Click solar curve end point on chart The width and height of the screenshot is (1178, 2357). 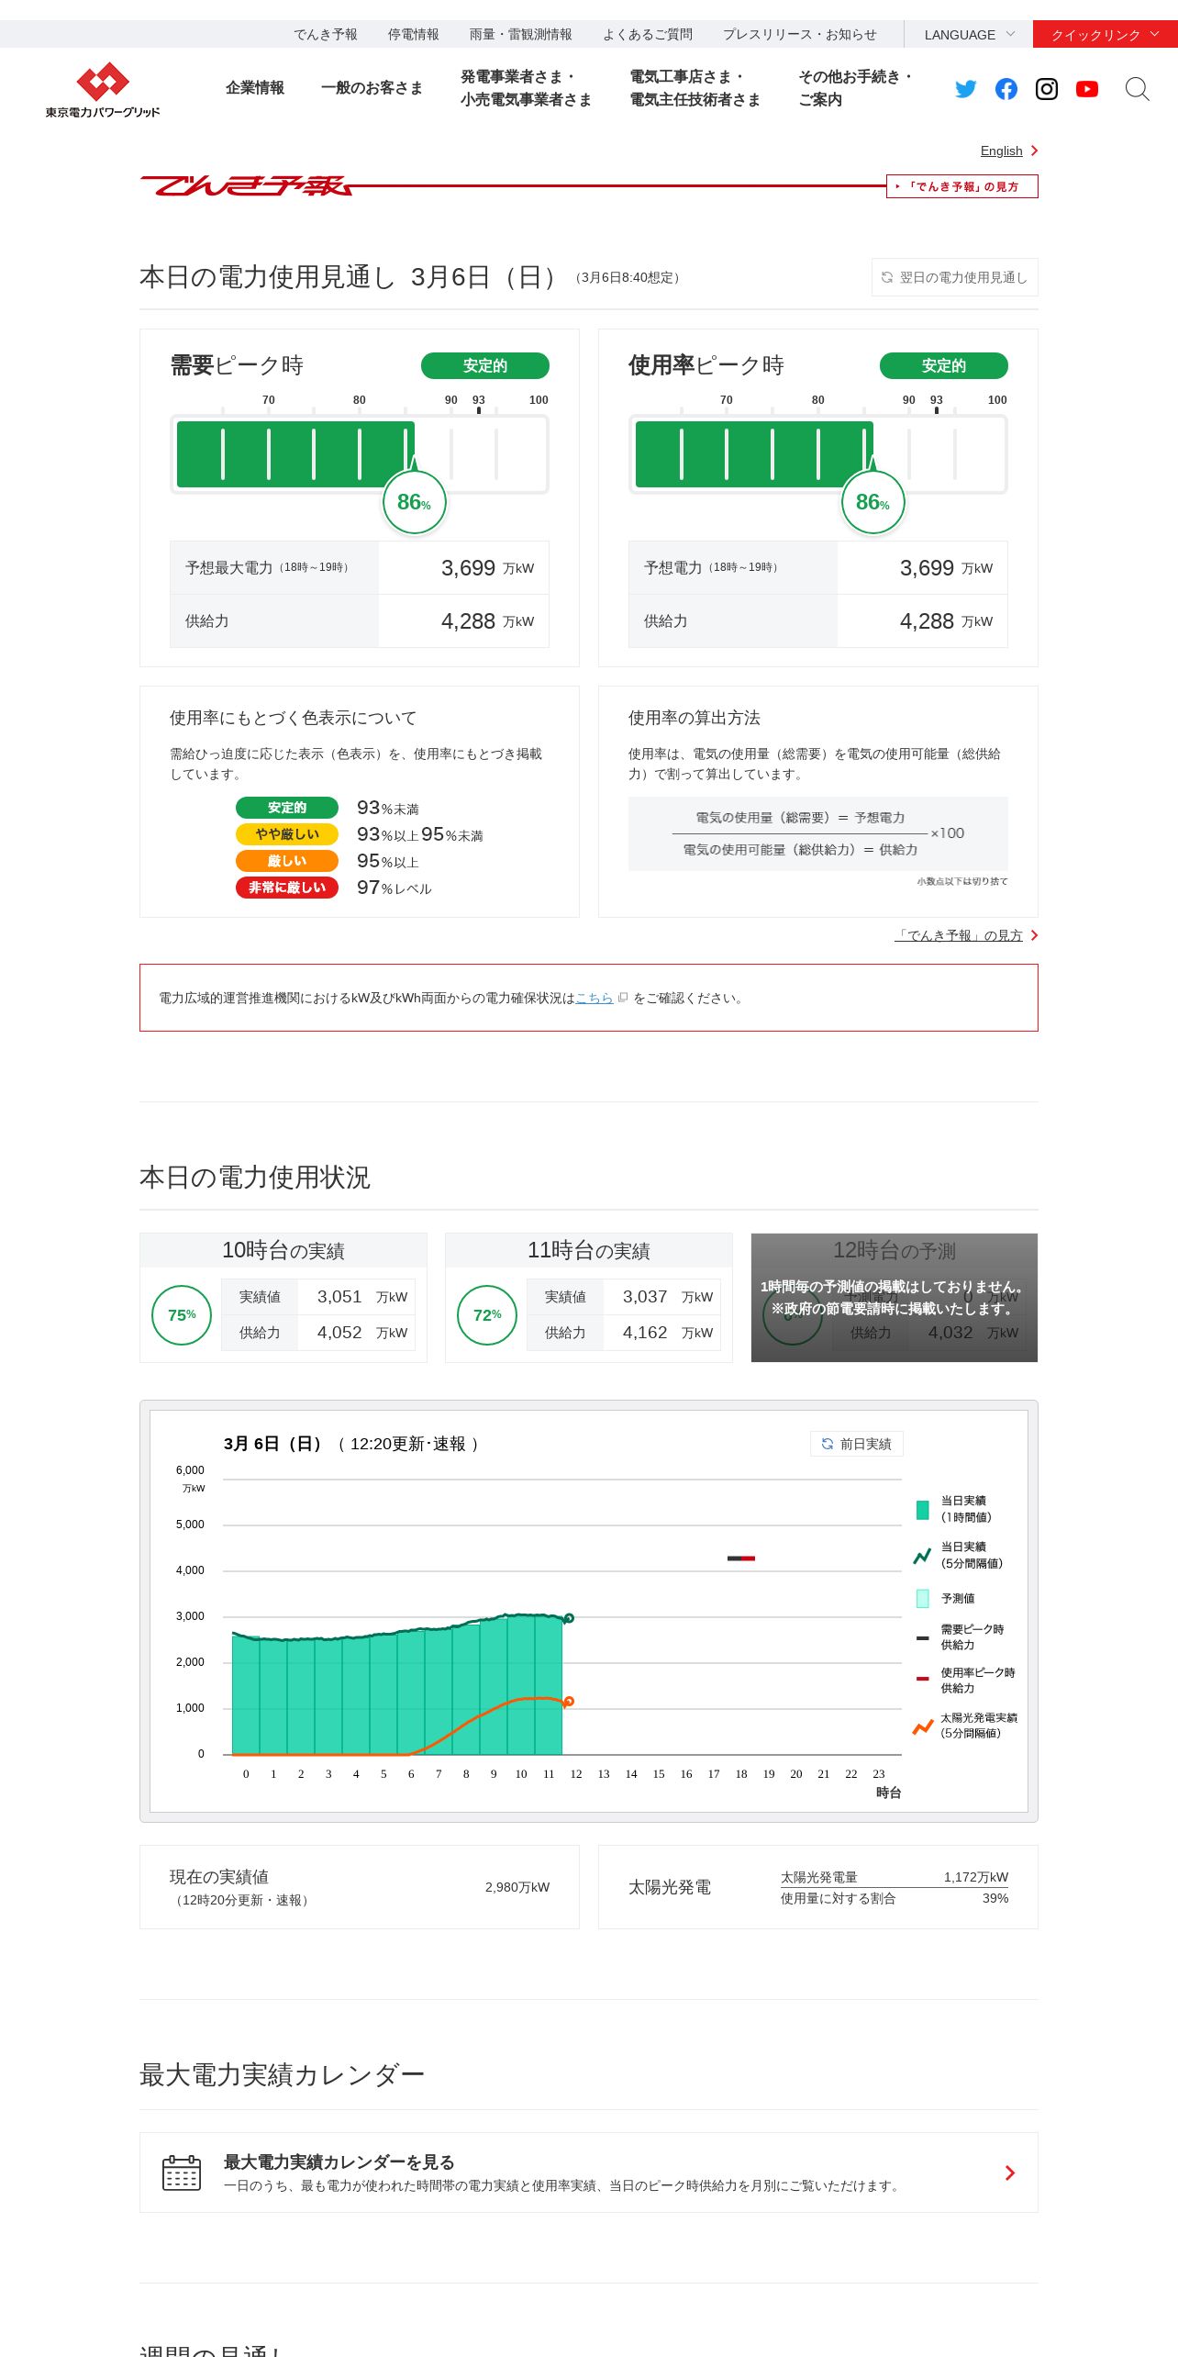[569, 1702]
